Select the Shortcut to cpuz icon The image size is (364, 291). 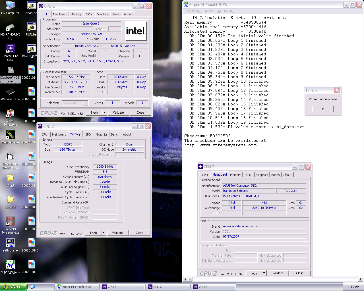pyautogui.click(x=10, y=53)
